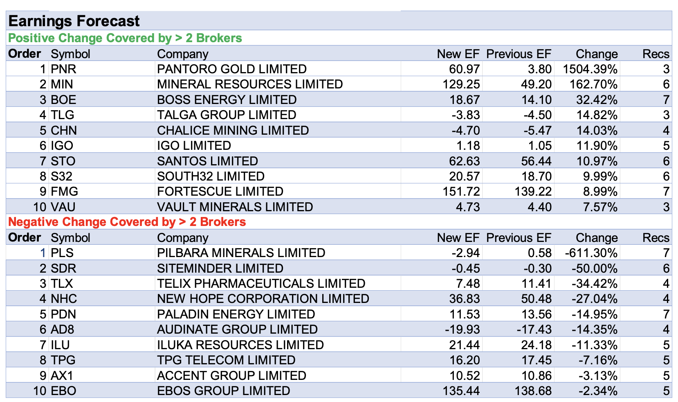The image size is (678, 402).
Task: Select the MINERAL RESOURCES LIMITED cell
Action: pyautogui.click(x=250, y=84)
